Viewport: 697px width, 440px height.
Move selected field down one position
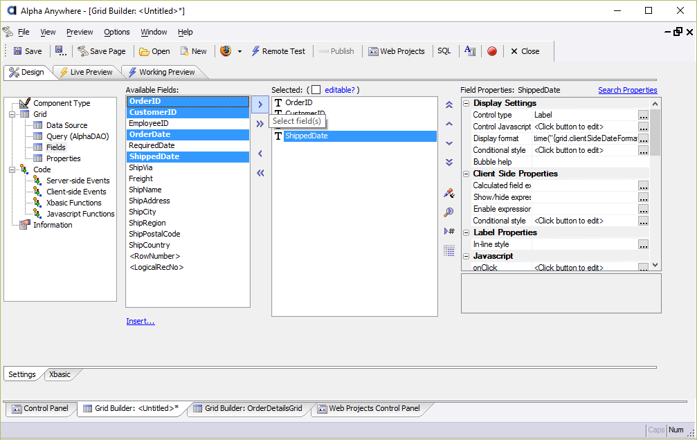click(x=449, y=143)
